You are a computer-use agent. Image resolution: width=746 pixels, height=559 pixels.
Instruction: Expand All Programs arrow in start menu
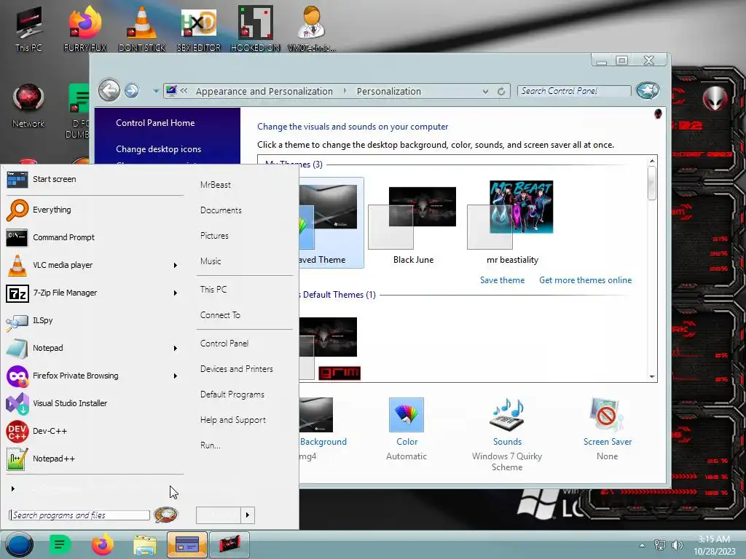13,488
